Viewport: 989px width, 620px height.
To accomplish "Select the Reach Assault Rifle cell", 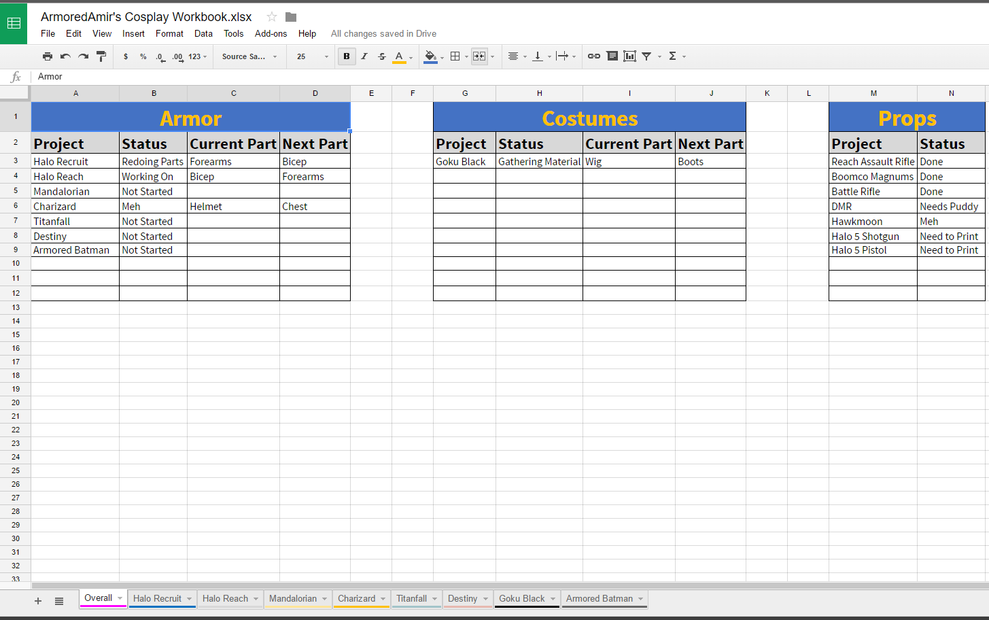I will pyautogui.click(x=873, y=161).
